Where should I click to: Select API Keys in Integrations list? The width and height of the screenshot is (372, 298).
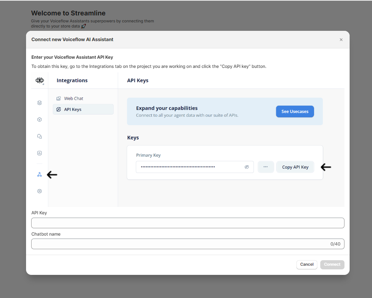click(83, 109)
